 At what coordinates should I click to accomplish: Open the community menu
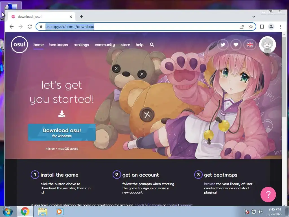(105, 45)
